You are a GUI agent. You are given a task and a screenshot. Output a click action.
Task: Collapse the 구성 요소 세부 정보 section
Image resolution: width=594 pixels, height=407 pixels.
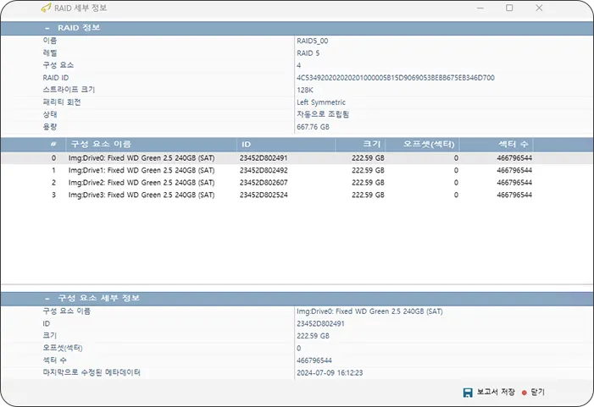[x=47, y=299]
